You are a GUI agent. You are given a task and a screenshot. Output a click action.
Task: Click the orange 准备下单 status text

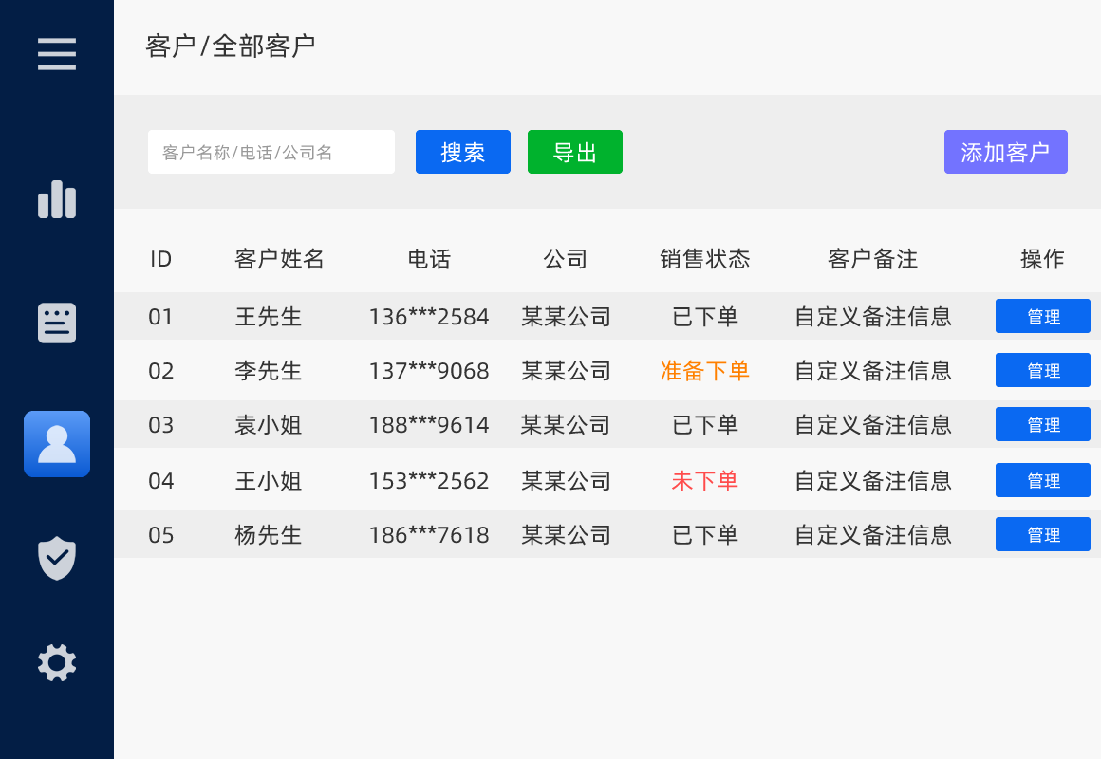[705, 371]
